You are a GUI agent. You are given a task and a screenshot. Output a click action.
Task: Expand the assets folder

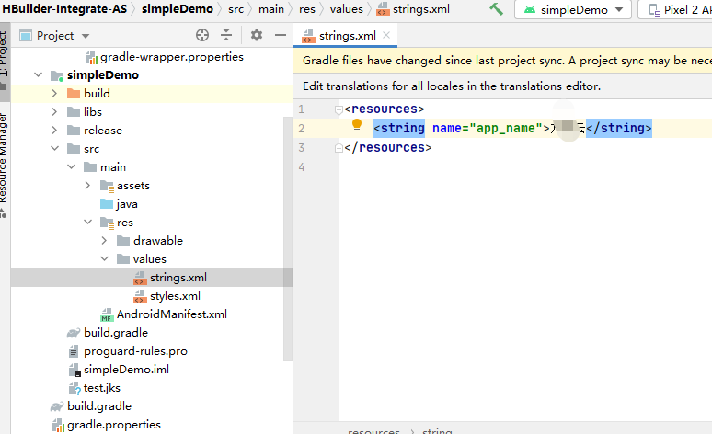point(87,185)
